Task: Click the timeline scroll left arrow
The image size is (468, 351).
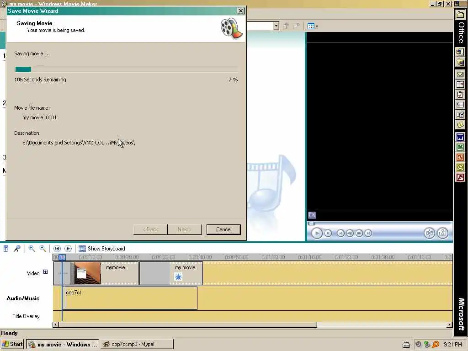Action: [x=55, y=324]
